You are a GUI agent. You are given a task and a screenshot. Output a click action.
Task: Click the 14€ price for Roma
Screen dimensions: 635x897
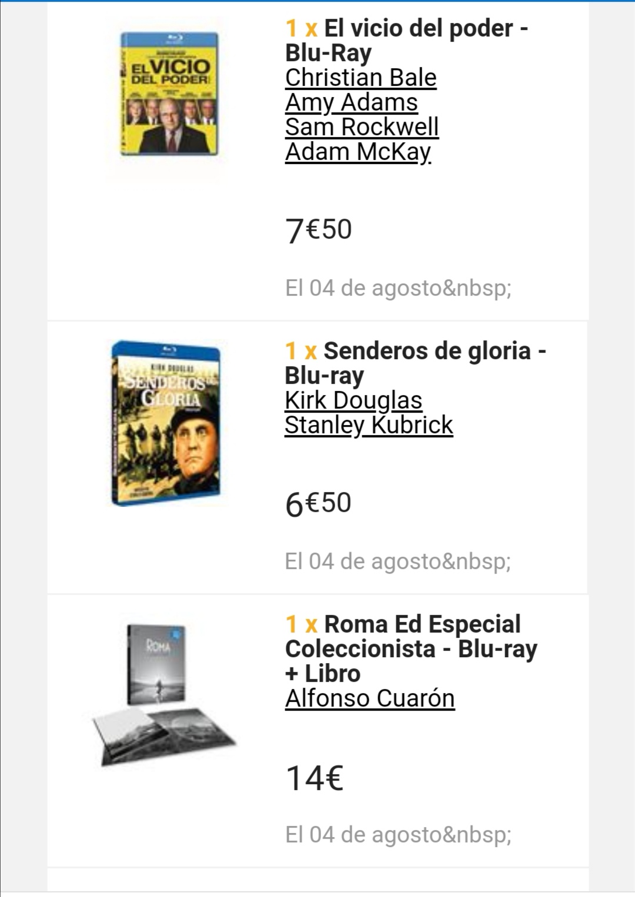[x=315, y=778]
